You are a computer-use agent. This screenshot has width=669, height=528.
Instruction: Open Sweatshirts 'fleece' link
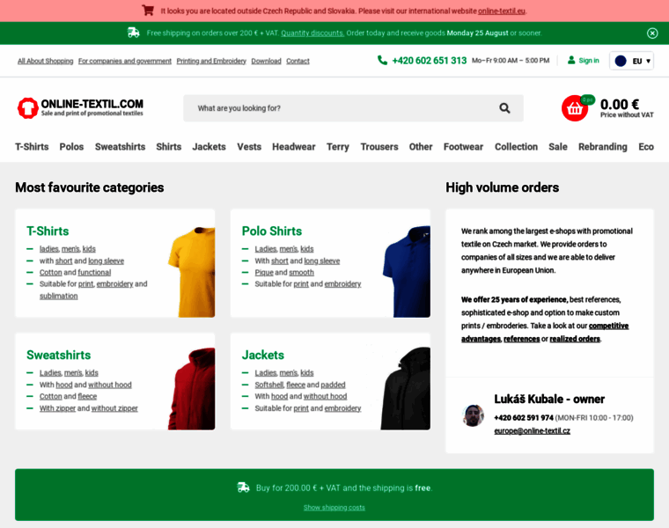[x=87, y=396]
